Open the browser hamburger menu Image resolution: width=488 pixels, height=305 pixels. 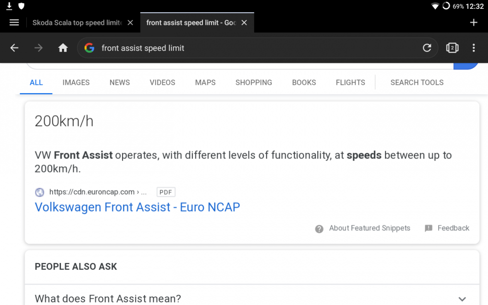point(14,22)
